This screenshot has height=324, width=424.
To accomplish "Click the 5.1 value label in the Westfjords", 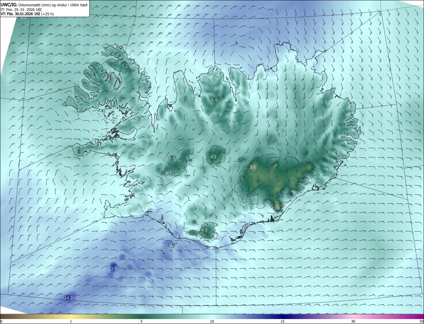I will (x=125, y=66).
